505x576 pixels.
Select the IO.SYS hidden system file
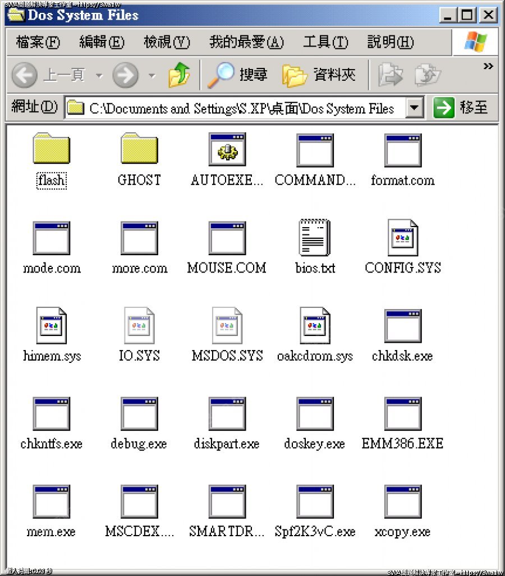(x=139, y=325)
